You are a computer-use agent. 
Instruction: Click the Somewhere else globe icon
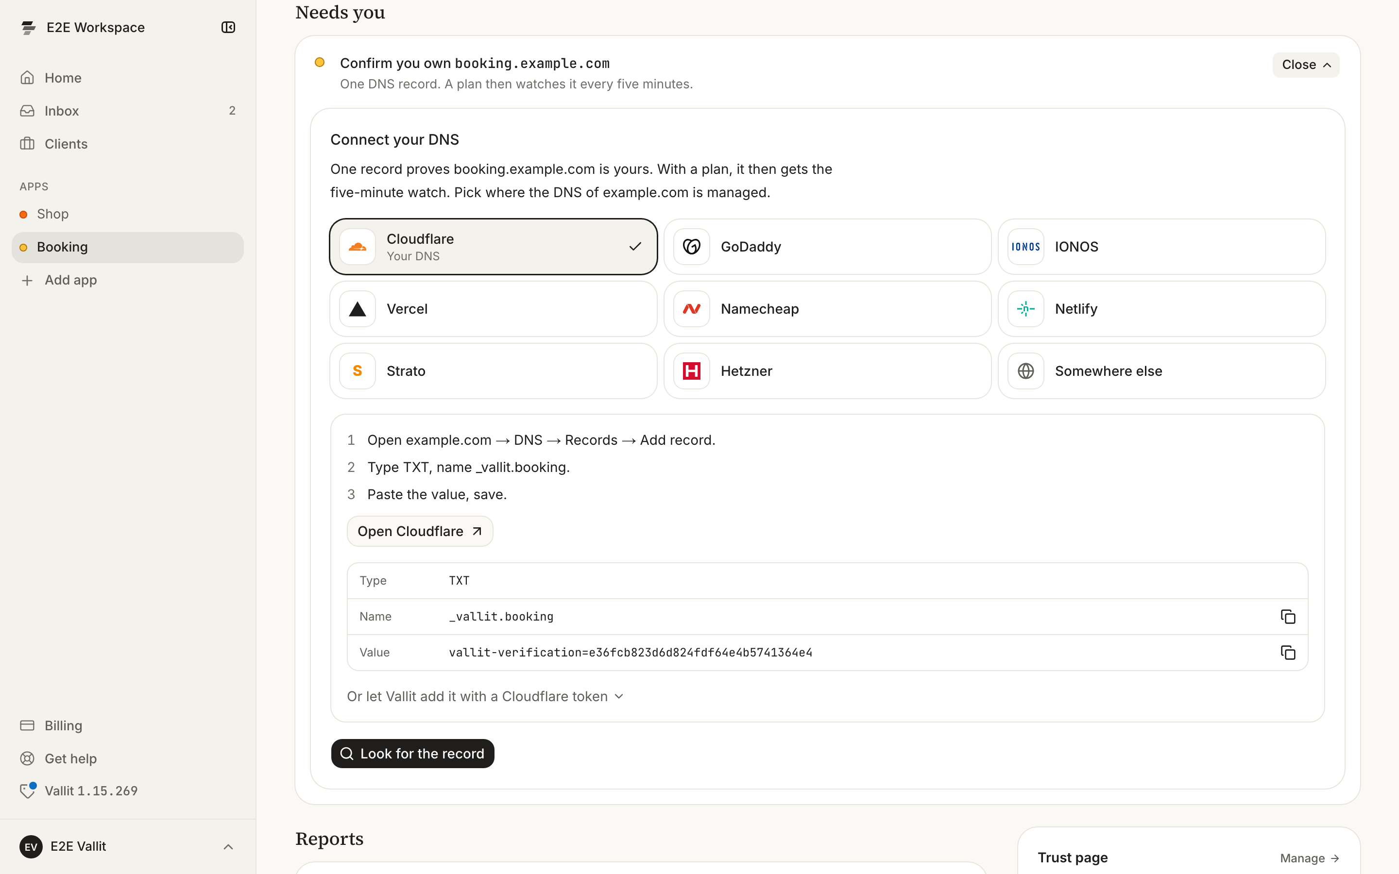point(1025,371)
